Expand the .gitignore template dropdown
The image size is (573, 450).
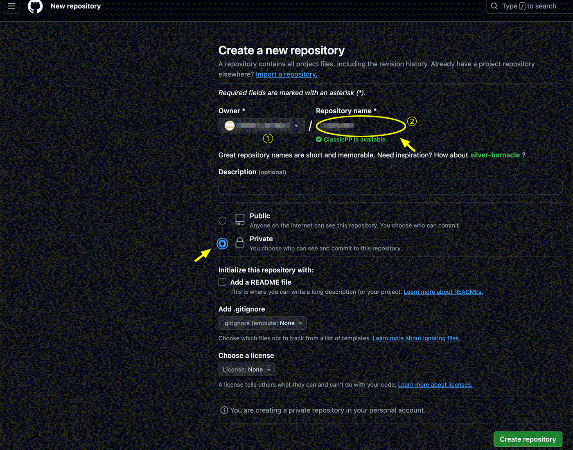coord(262,323)
